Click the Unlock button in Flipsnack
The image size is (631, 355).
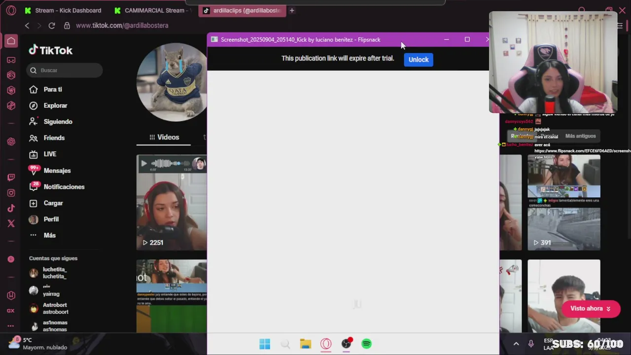pyautogui.click(x=419, y=60)
